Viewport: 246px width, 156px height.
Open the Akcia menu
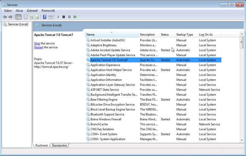[x=19, y=11]
